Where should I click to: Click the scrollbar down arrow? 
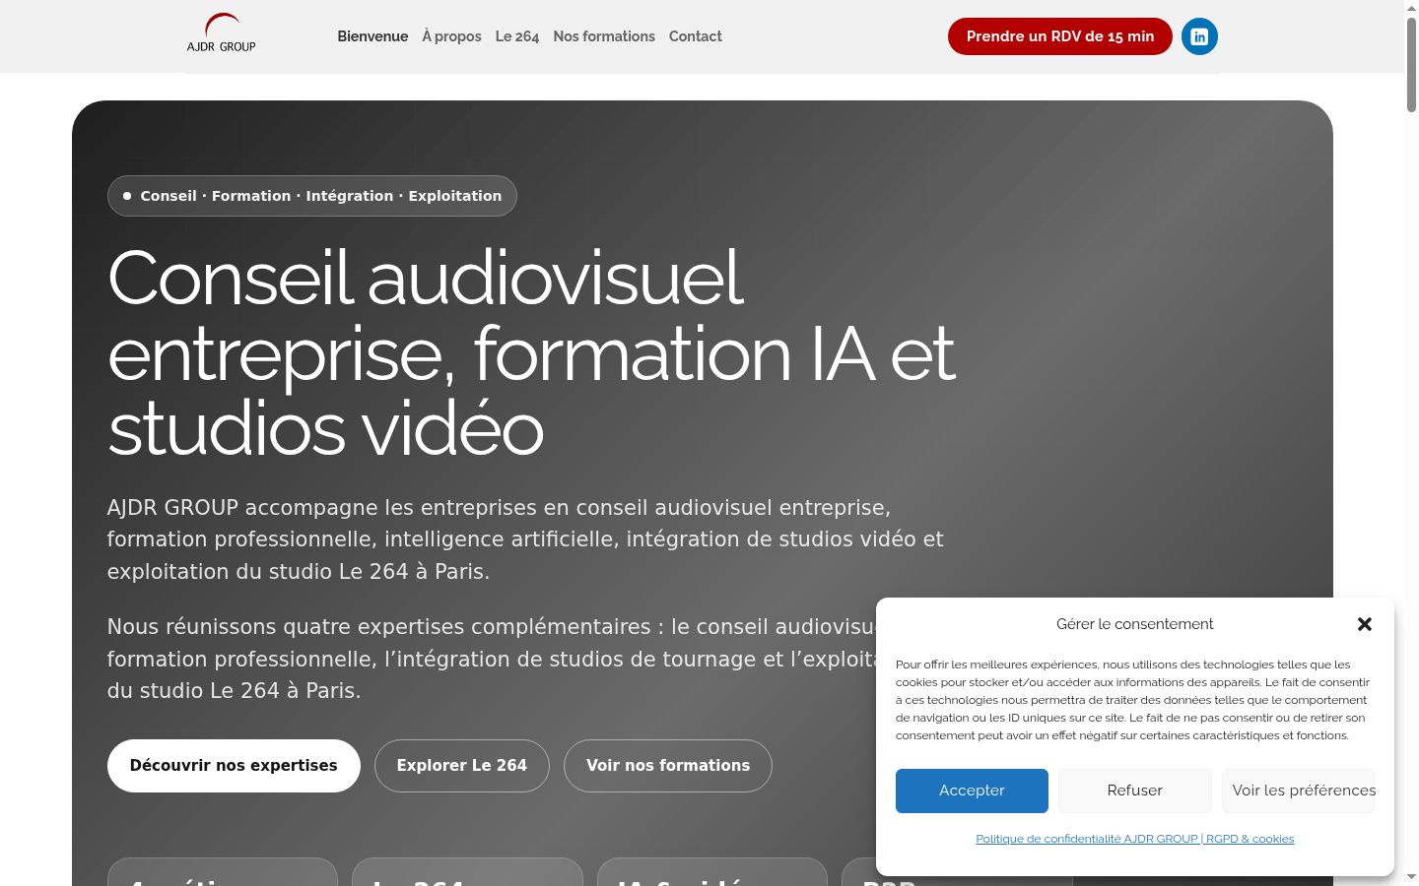(x=1411, y=876)
